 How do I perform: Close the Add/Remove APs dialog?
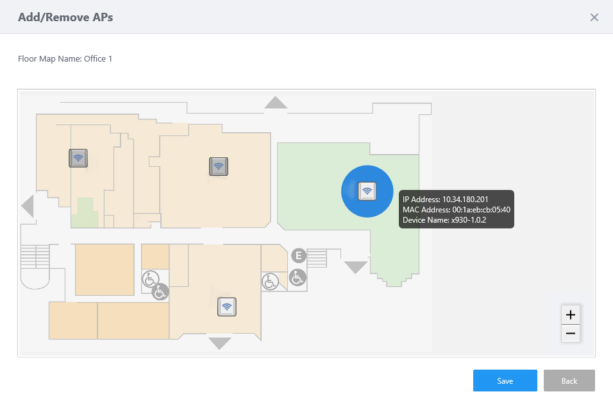pos(594,17)
